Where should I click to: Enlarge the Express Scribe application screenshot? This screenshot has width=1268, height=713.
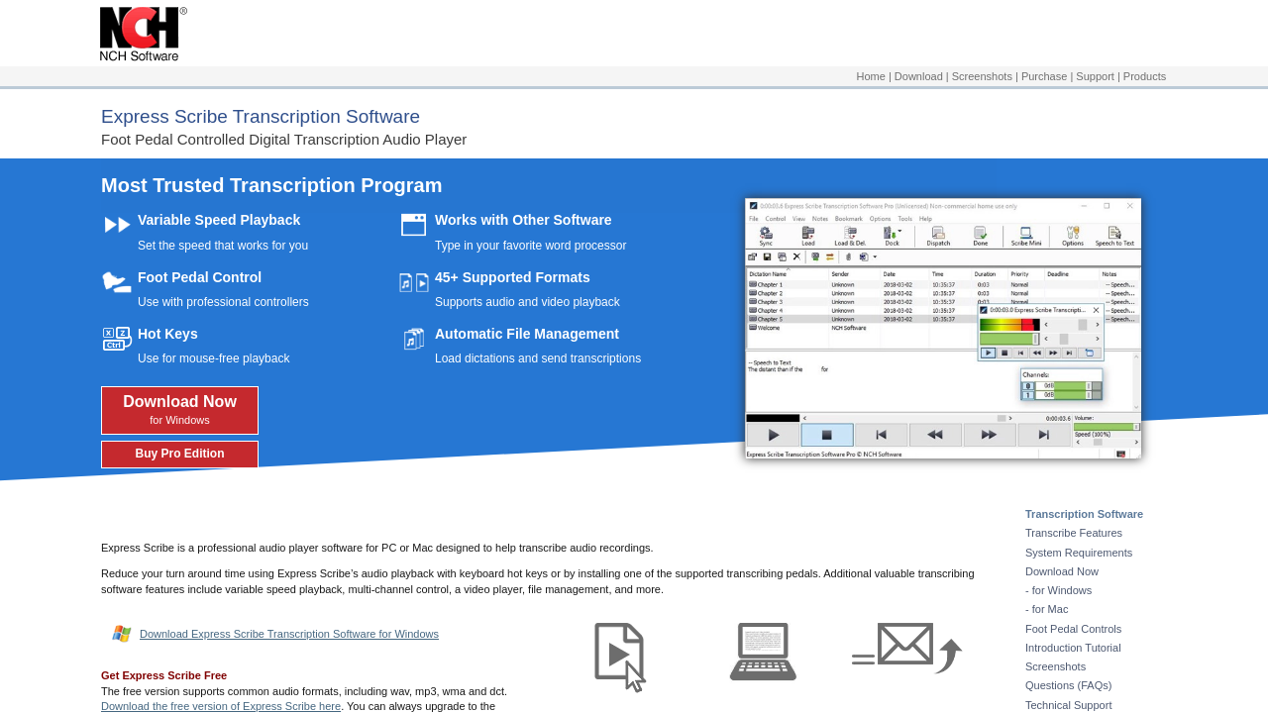942,328
